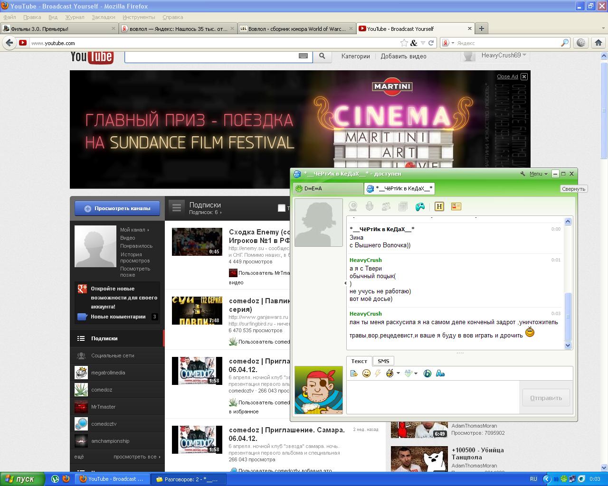The height and width of the screenshot is (486, 608).
Task: Open the Категории link
Action: click(355, 56)
